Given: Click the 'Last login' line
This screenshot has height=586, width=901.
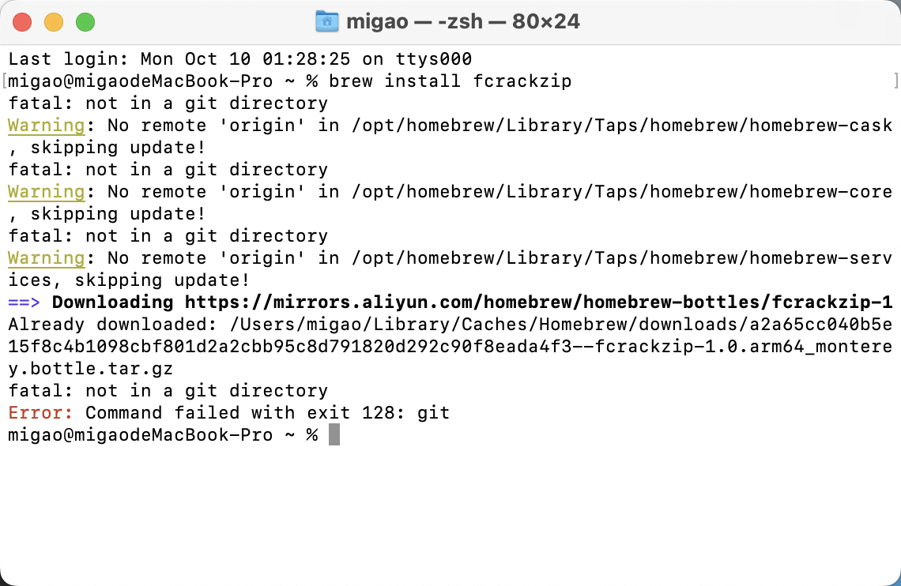Looking at the screenshot, I should click(x=240, y=59).
